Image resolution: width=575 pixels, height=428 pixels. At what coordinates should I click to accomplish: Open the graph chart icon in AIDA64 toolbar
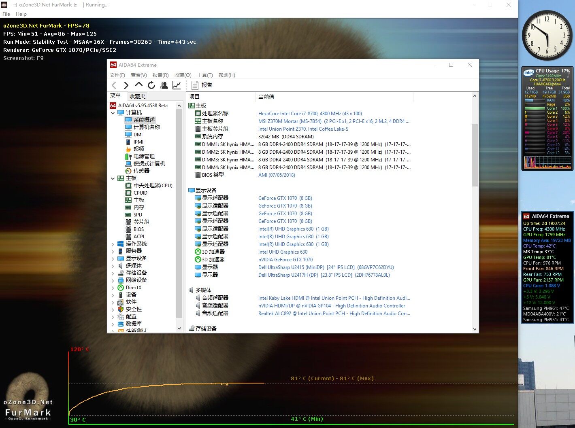point(177,85)
